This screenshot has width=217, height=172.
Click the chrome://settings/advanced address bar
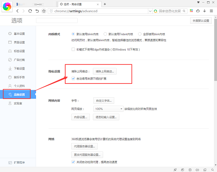click(x=99, y=11)
